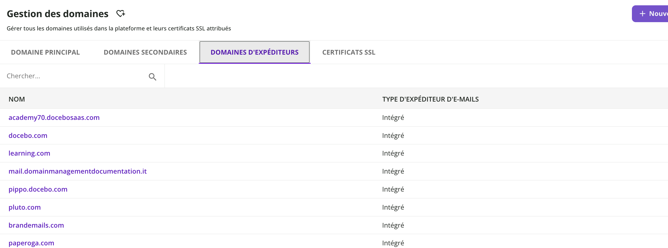Click the NOM column header

[17, 99]
